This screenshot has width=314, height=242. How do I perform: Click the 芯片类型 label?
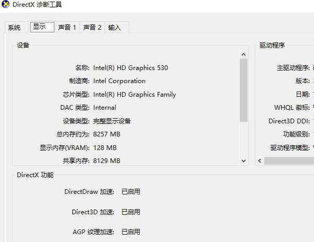coord(76,95)
